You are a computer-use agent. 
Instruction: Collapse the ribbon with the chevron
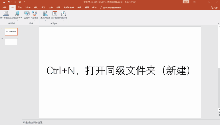(x=219, y=24)
